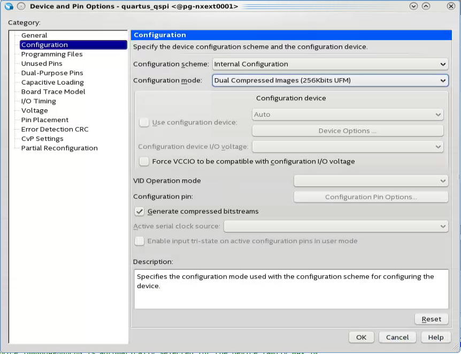Enable Force VCCIO compatibility checkbox

tap(144, 161)
